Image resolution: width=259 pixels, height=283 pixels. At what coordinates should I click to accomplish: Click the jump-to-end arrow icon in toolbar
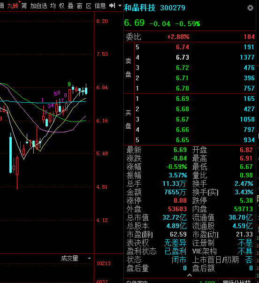(x=112, y=6)
